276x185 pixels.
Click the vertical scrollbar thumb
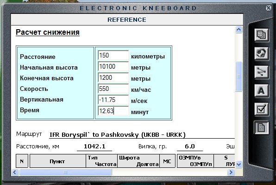238,77
